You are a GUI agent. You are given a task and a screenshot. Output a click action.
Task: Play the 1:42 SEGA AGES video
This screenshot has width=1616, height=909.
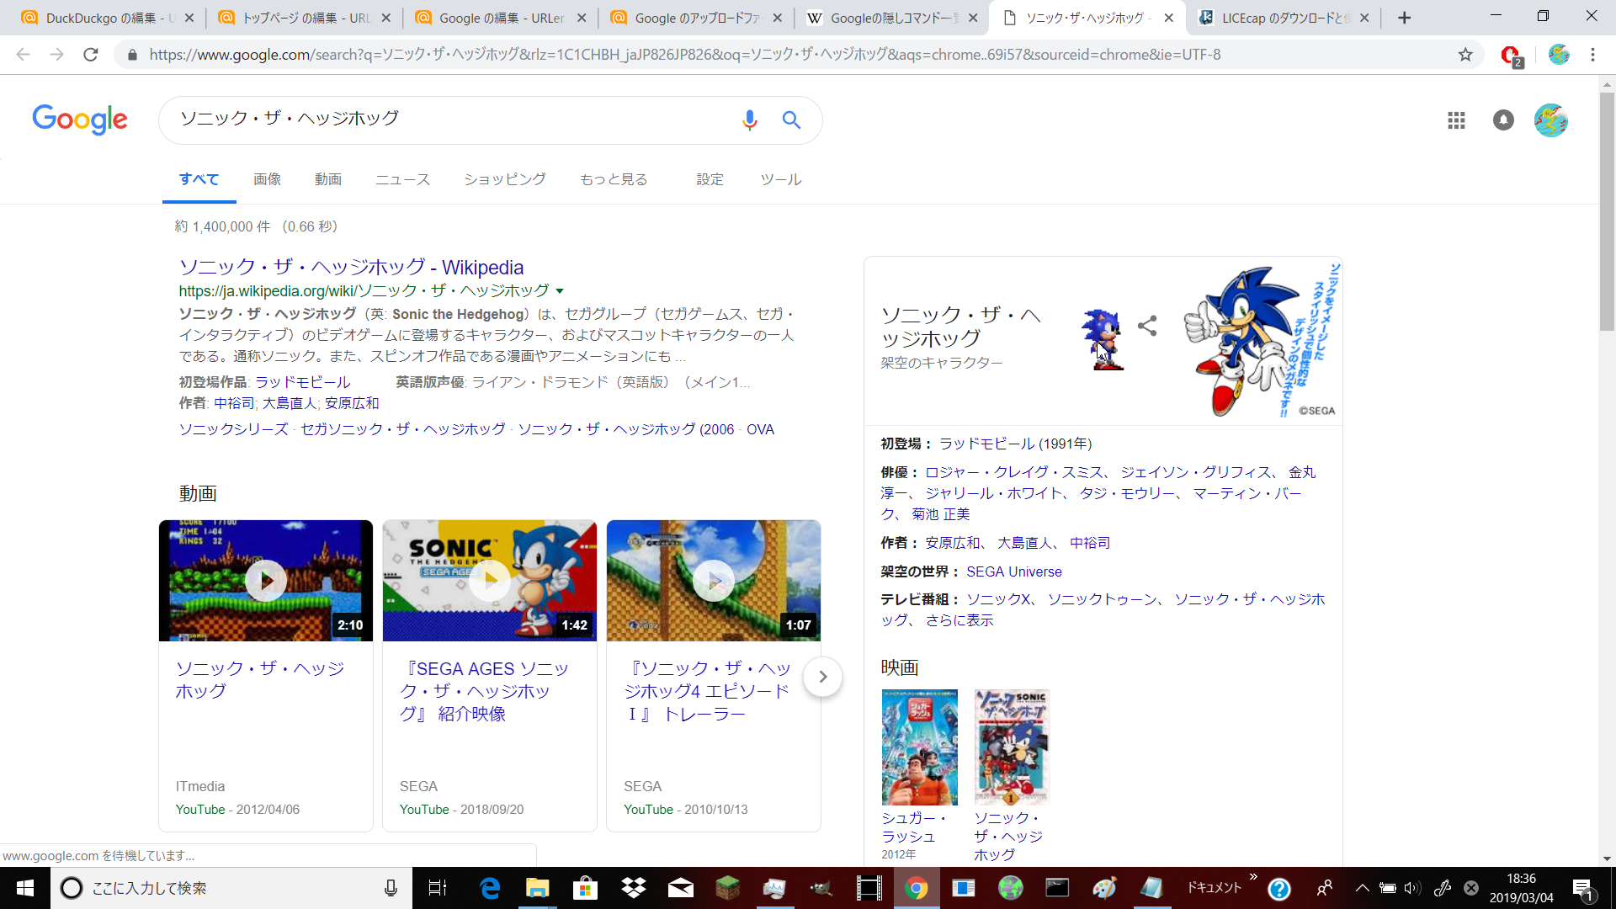click(490, 581)
